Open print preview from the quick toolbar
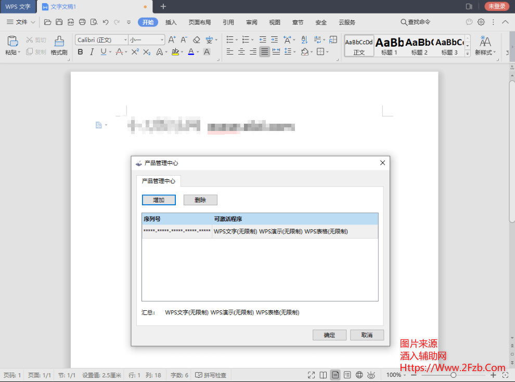The width and height of the screenshot is (515, 382). [x=94, y=22]
